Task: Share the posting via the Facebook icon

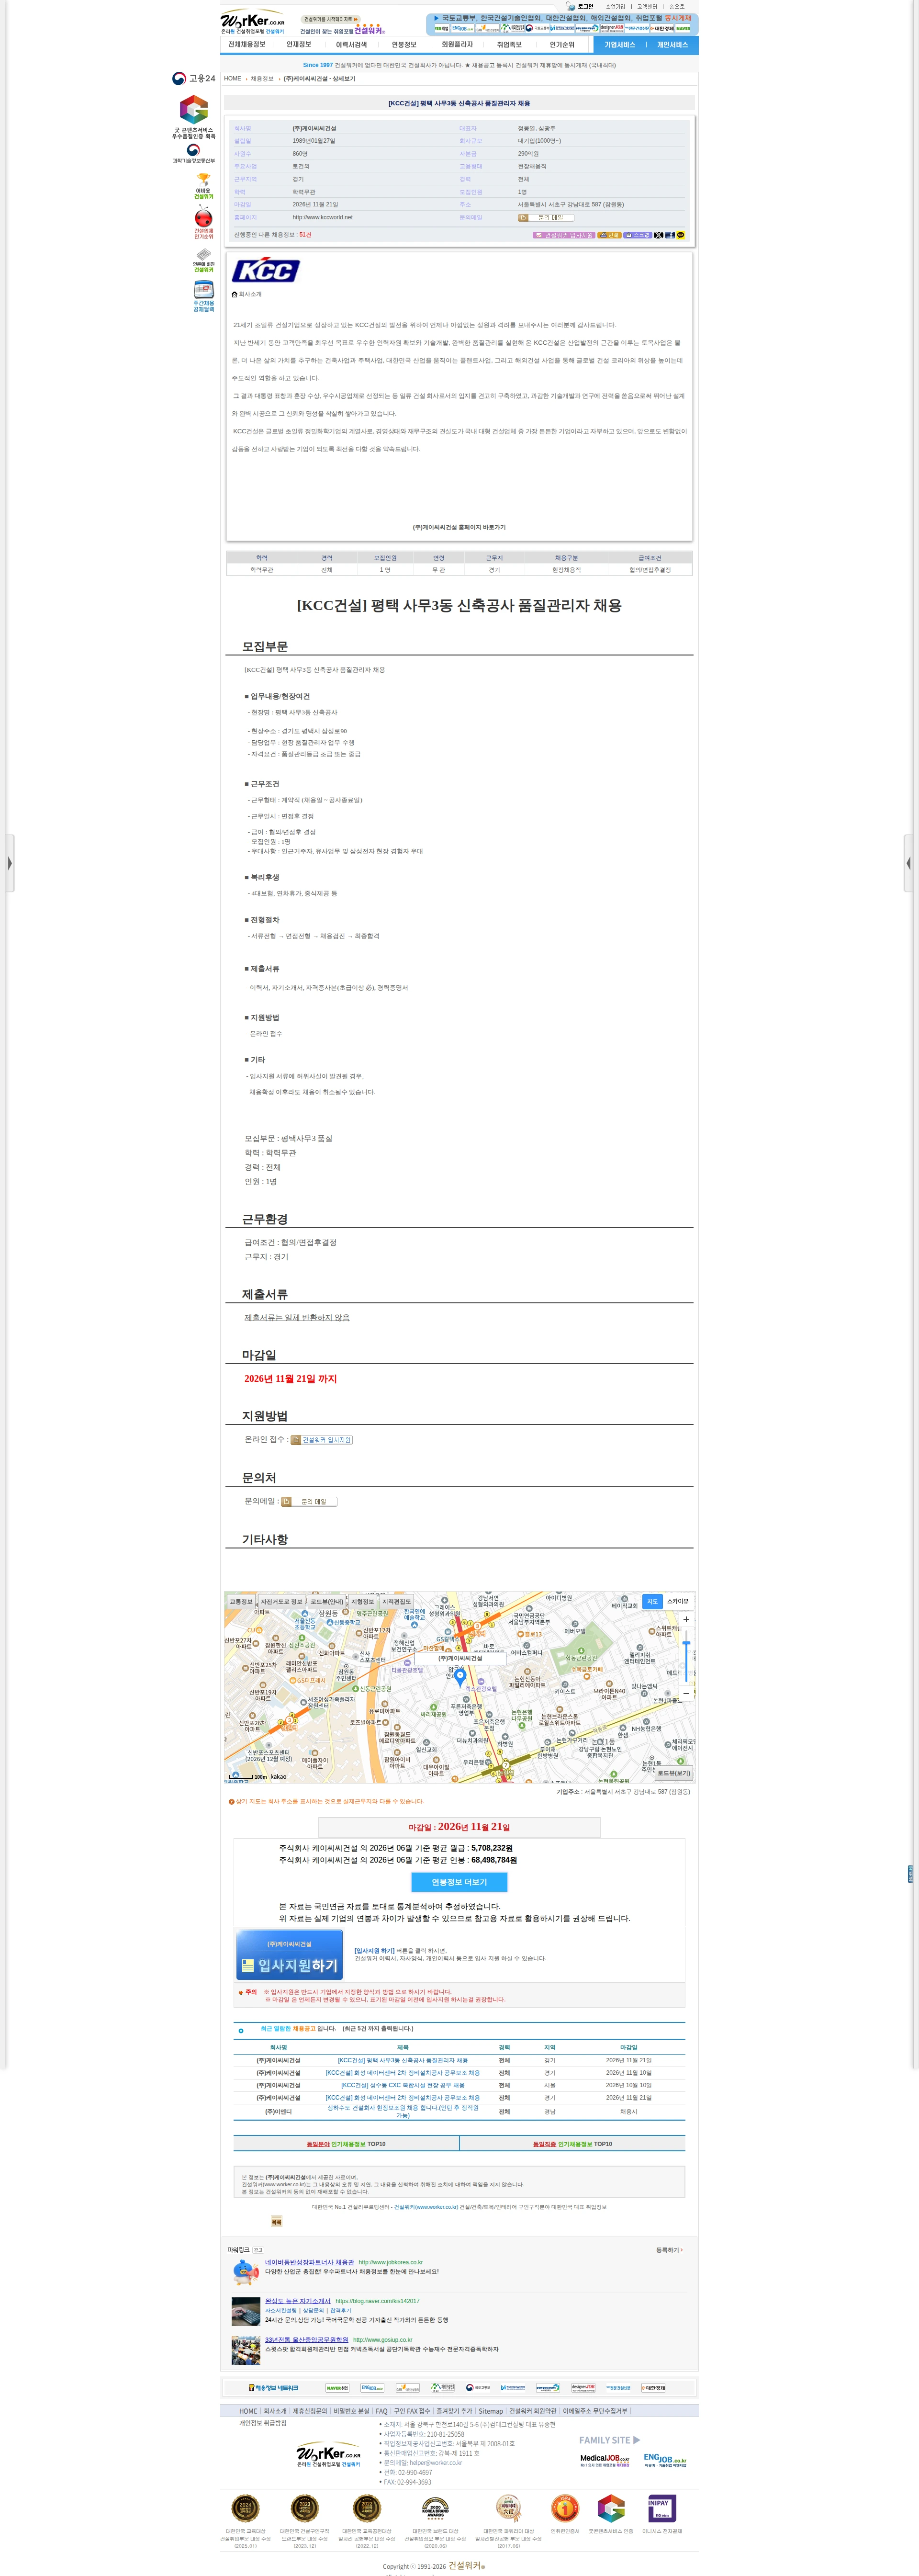Action: 670,235
